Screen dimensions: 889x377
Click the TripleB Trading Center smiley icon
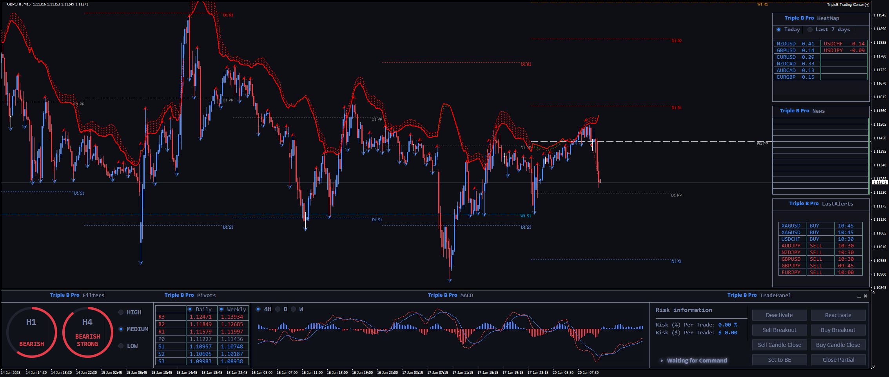pyautogui.click(x=867, y=5)
